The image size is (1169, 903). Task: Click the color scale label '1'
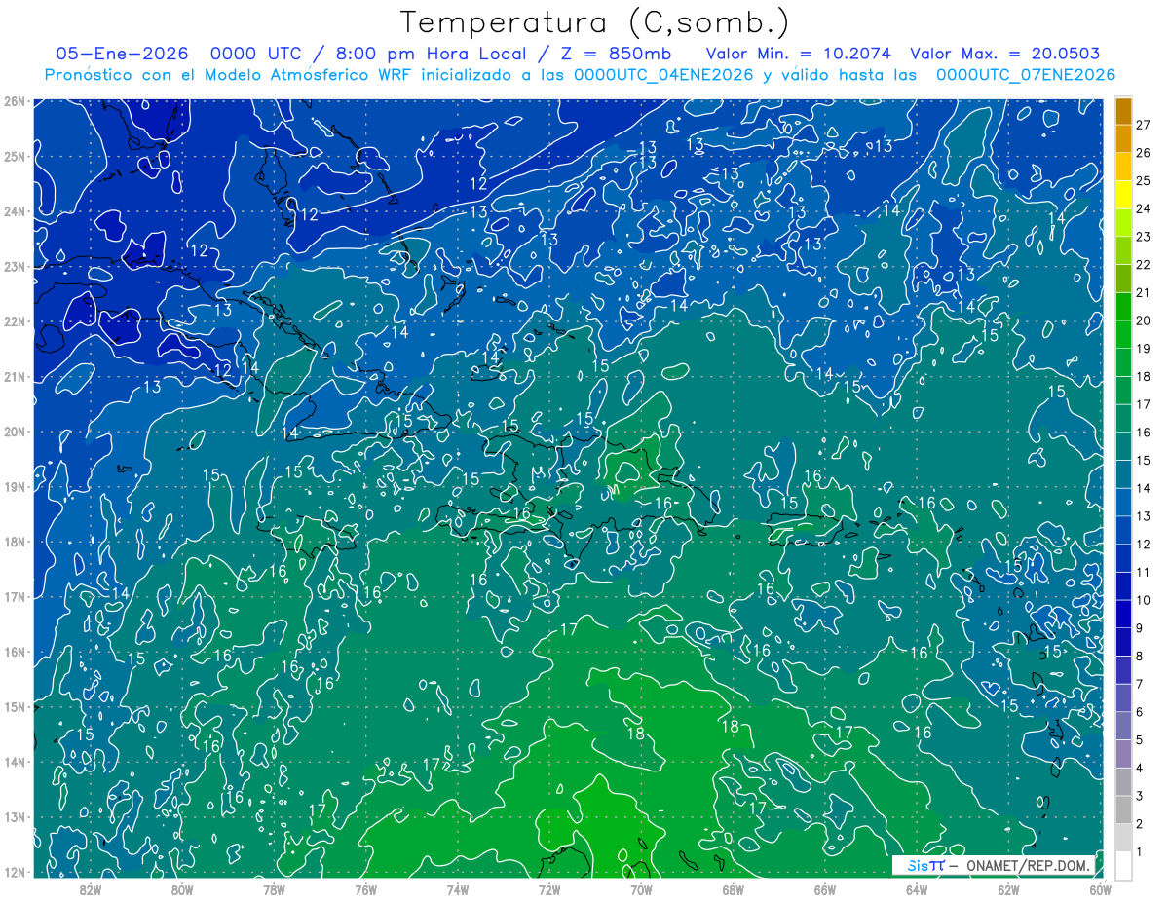tap(1139, 851)
